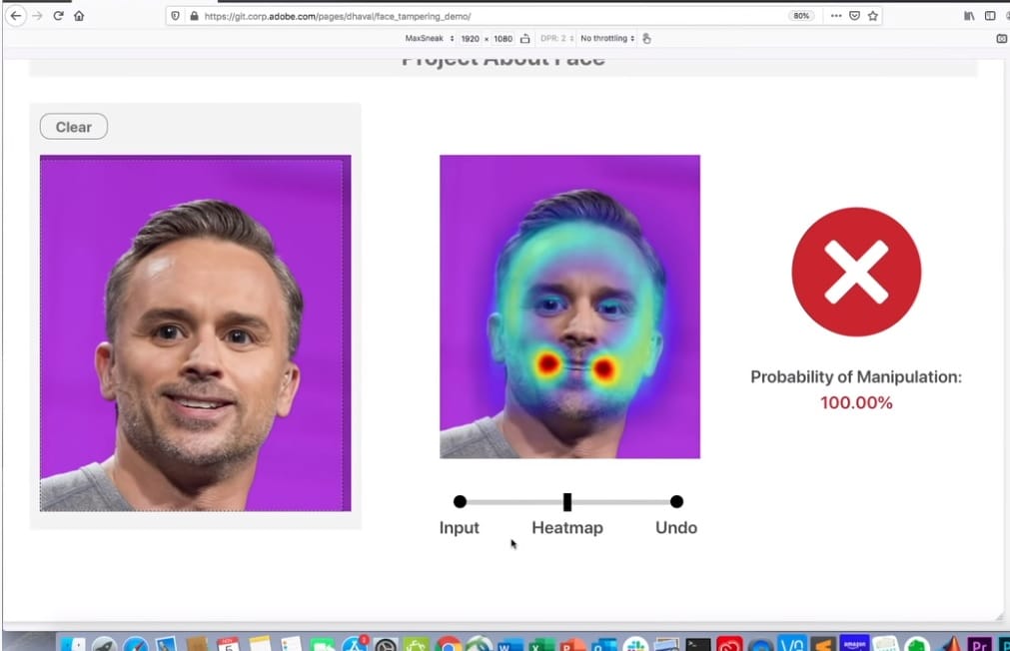1010x651 pixels.
Task: Open Safari compass icon in dock
Action: pos(136,644)
